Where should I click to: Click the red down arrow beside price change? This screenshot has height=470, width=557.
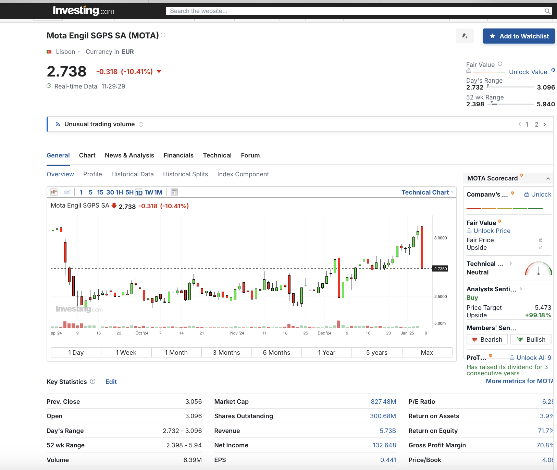pyautogui.click(x=159, y=72)
